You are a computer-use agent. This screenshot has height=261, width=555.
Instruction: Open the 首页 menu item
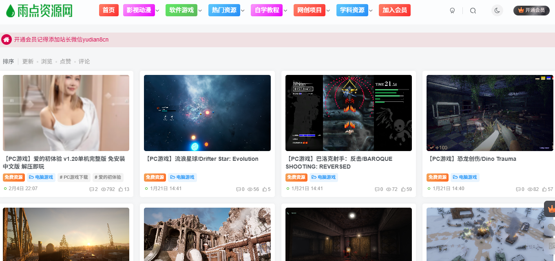point(108,10)
